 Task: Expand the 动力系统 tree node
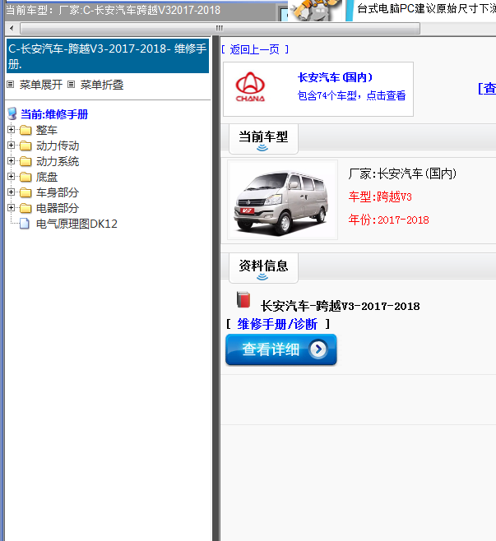click(11, 161)
